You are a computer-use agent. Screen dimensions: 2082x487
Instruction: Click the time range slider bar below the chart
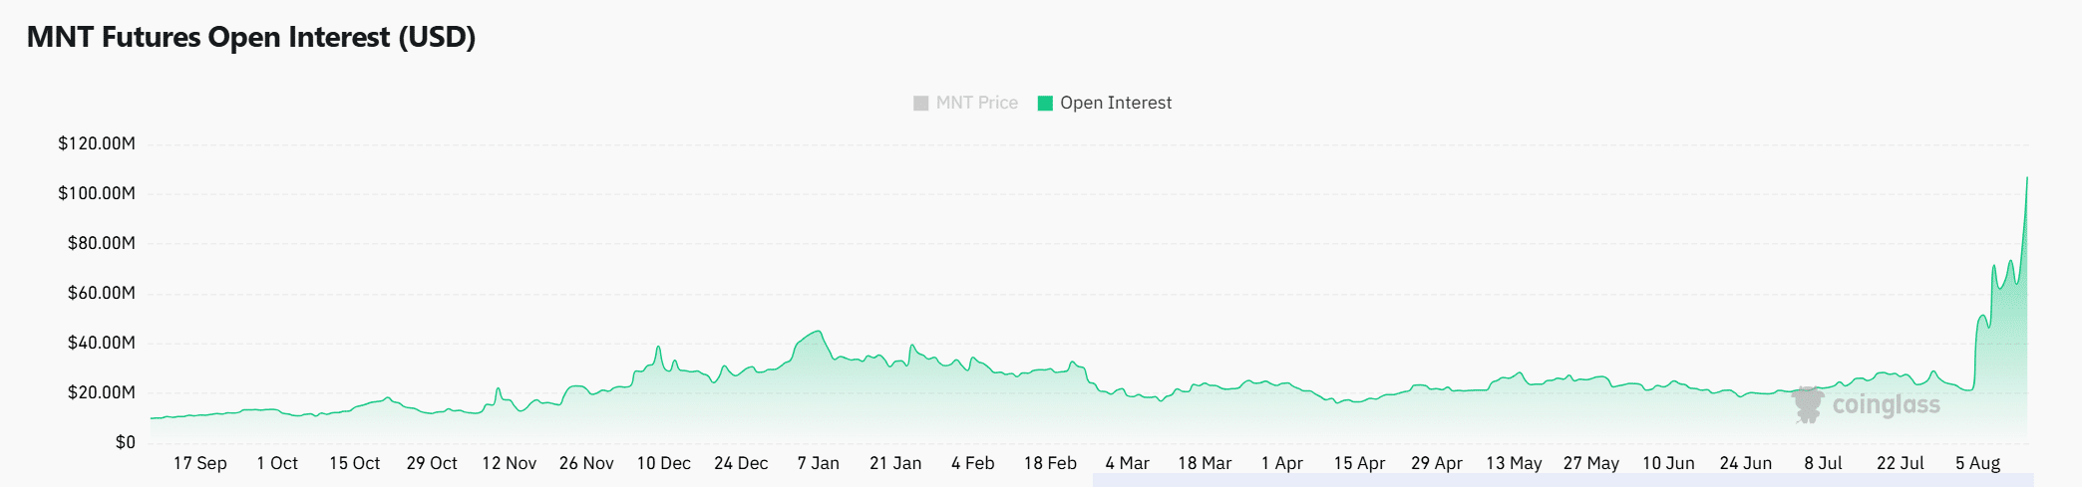coord(1562,480)
